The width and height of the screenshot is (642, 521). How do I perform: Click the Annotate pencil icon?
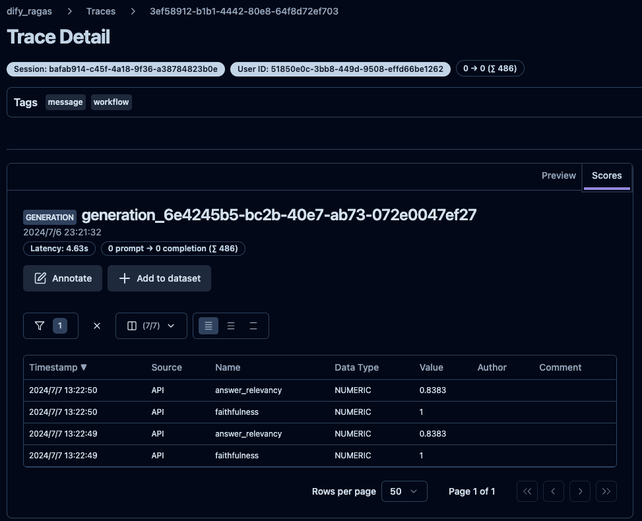pyautogui.click(x=40, y=278)
